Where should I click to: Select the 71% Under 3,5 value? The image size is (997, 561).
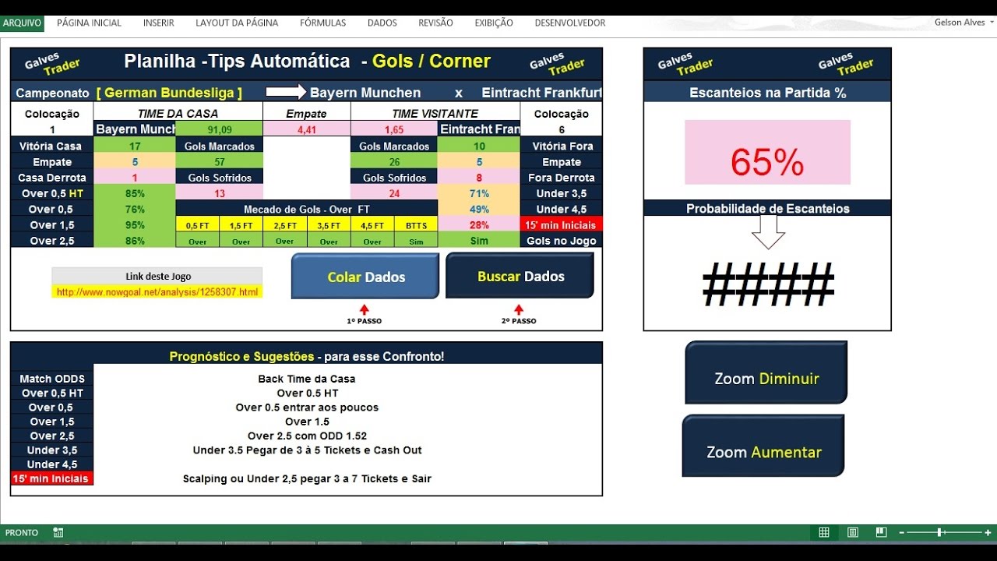coord(479,193)
